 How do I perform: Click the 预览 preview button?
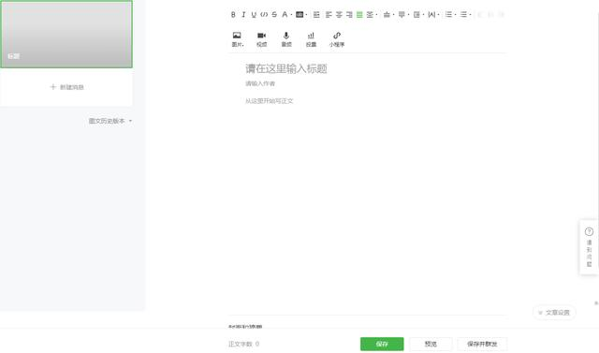[431, 344]
